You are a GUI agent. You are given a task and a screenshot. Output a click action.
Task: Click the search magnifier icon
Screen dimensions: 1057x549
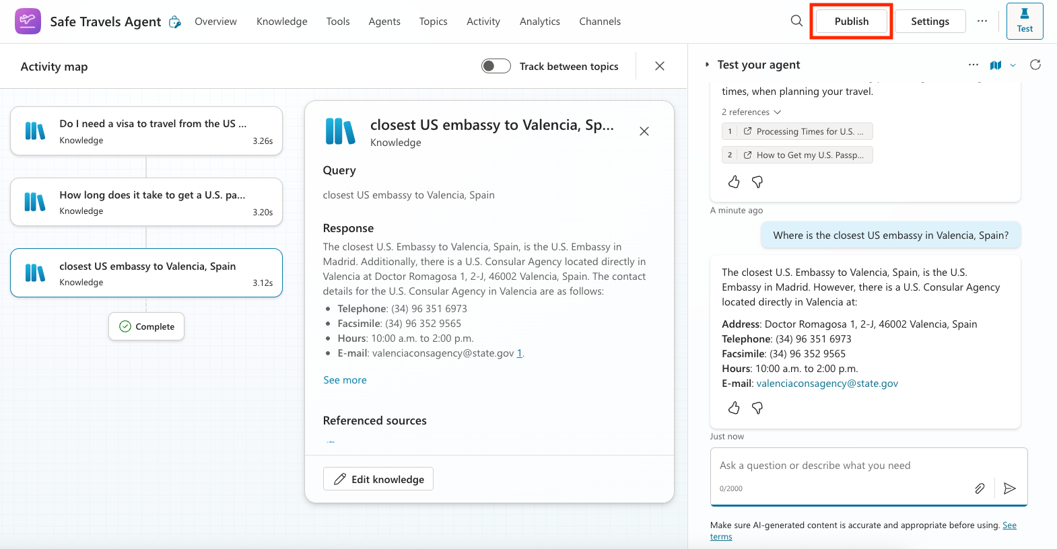(796, 21)
